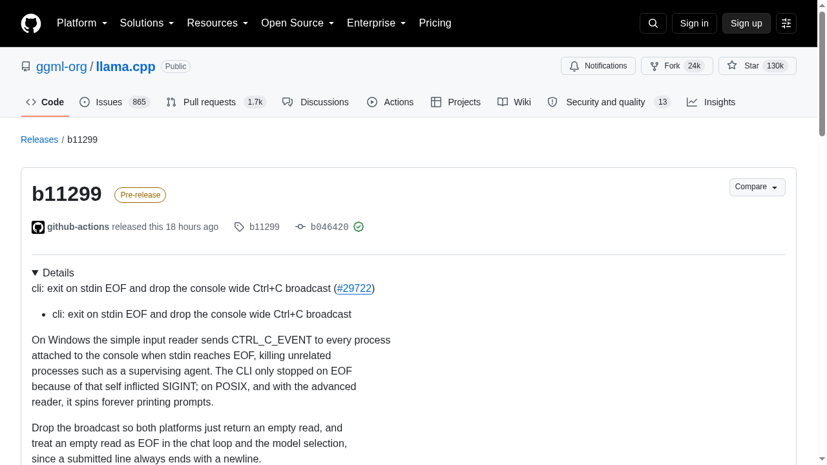
Task: Open the Compare dropdown
Action: pyautogui.click(x=757, y=187)
